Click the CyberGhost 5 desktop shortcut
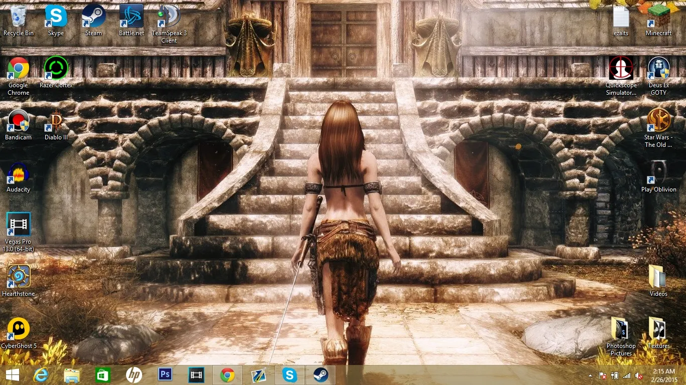Viewport: 686px width, 385px height. 19,333
